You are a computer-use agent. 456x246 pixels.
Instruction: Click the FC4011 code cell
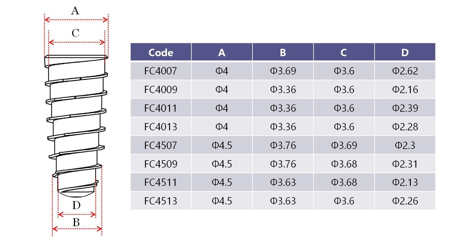pos(161,108)
